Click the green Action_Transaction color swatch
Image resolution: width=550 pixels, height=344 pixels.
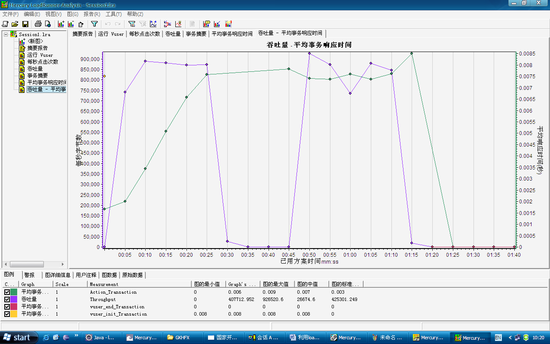coord(14,292)
